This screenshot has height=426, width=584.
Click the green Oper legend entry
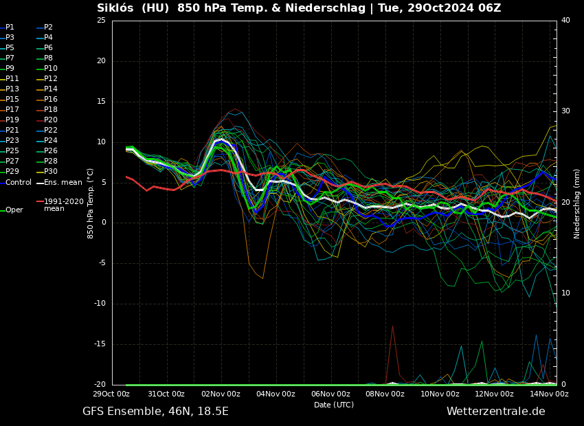coord(14,210)
